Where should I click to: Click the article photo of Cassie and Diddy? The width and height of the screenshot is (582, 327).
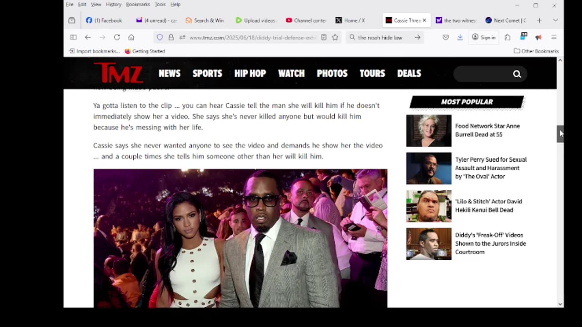click(240, 238)
